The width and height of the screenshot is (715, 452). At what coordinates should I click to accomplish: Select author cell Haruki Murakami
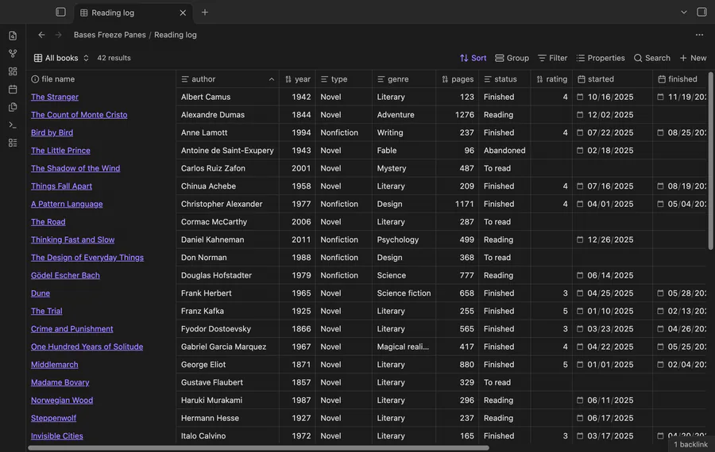pyautogui.click(x=227, y=400)
